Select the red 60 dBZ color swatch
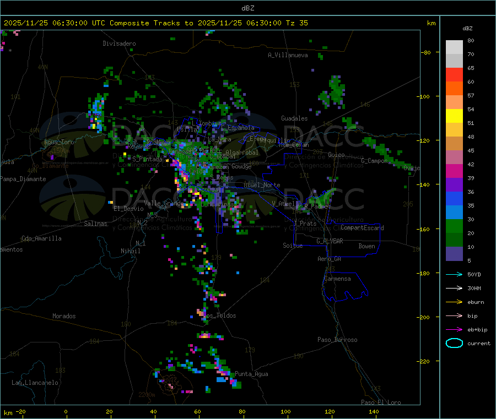The height and width of the screenshot is (419, 496). point(454,74)
